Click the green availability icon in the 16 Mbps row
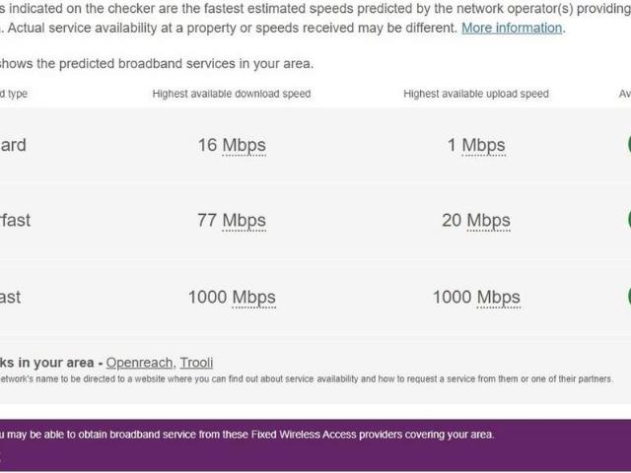Viewport: 631px width, 473px height. click(628, 144)
